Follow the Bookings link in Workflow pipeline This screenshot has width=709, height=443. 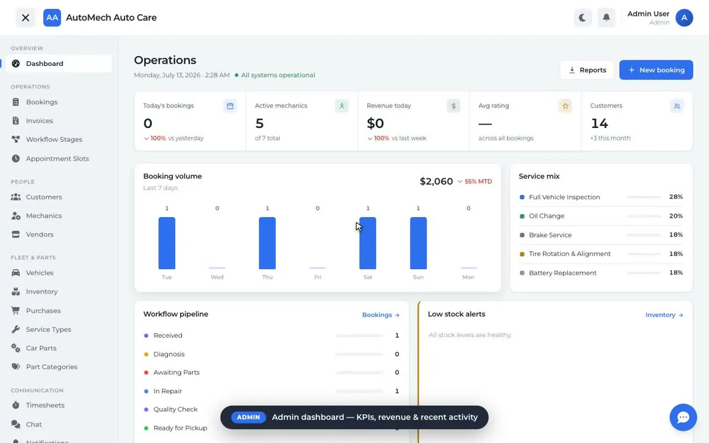pyautogui.click(x=381, y=315)
